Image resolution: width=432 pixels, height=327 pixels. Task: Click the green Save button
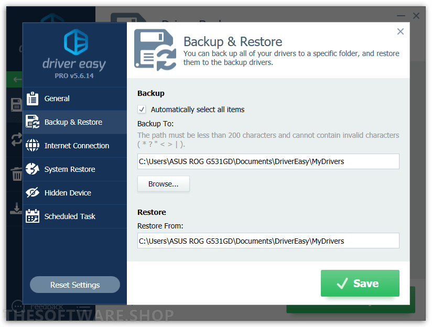point(360,283)
